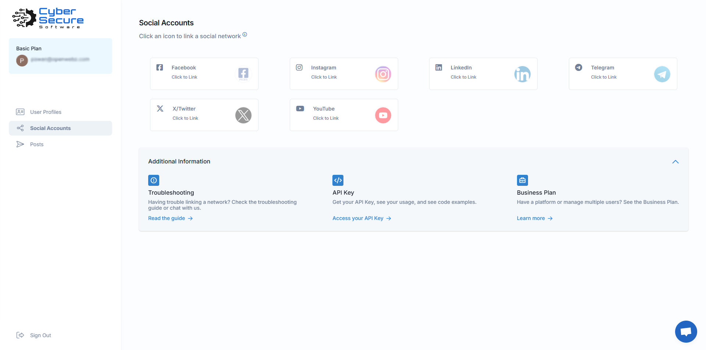Click the Troubleshooting alert icon

point(154,180)
